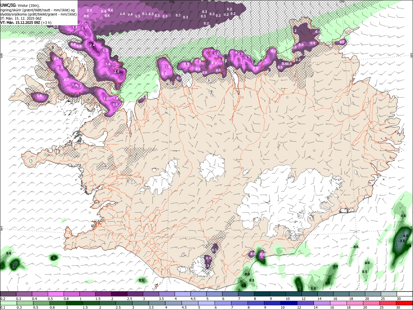Click the VT: Mán. 15.12.2025 09Z (+3 h) line
Viewport: 413px width, 310px height.
(26, 23)
